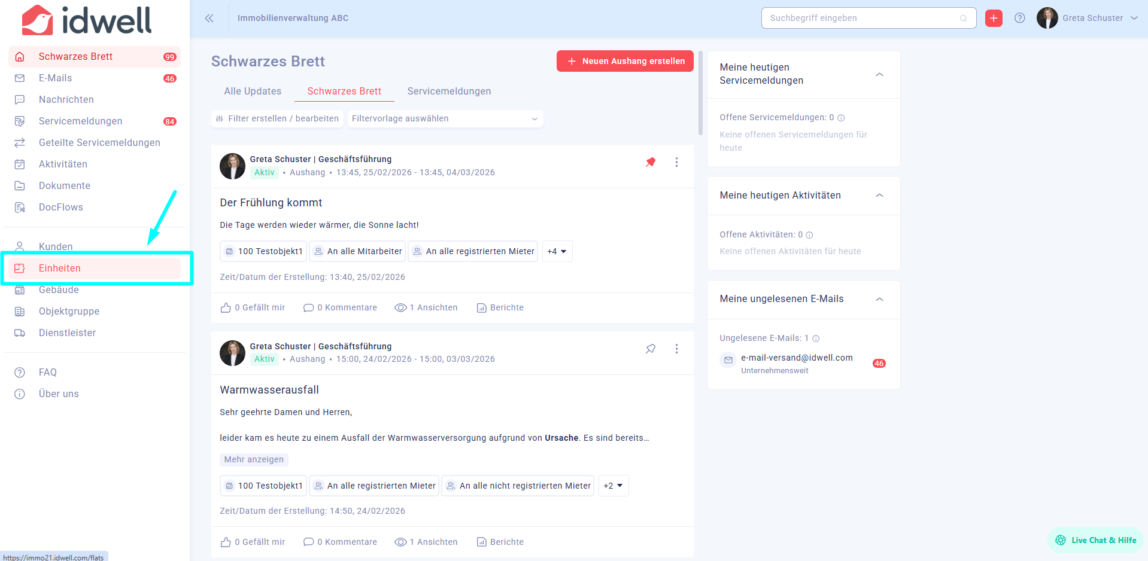
Task: Open Greta Schuster user menu chevron
Action: click(1134, 18)
